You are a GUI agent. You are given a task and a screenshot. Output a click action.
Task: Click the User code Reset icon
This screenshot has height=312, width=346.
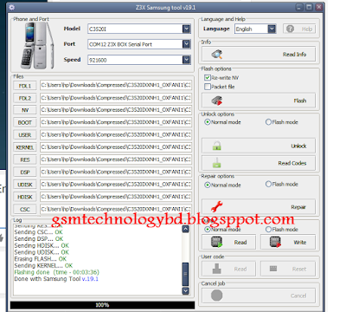[273, 269]
